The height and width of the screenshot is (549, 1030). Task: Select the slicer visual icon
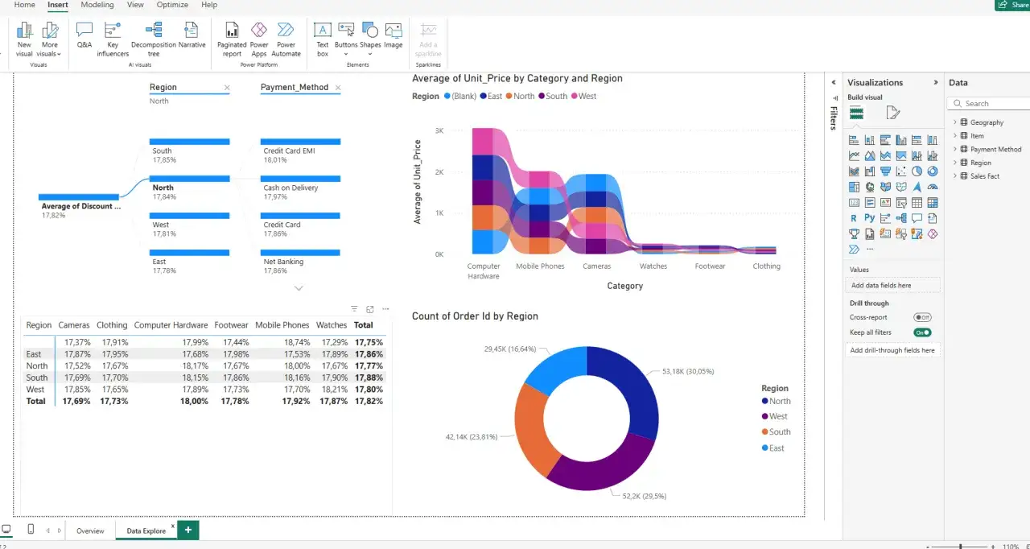point(901,202)
